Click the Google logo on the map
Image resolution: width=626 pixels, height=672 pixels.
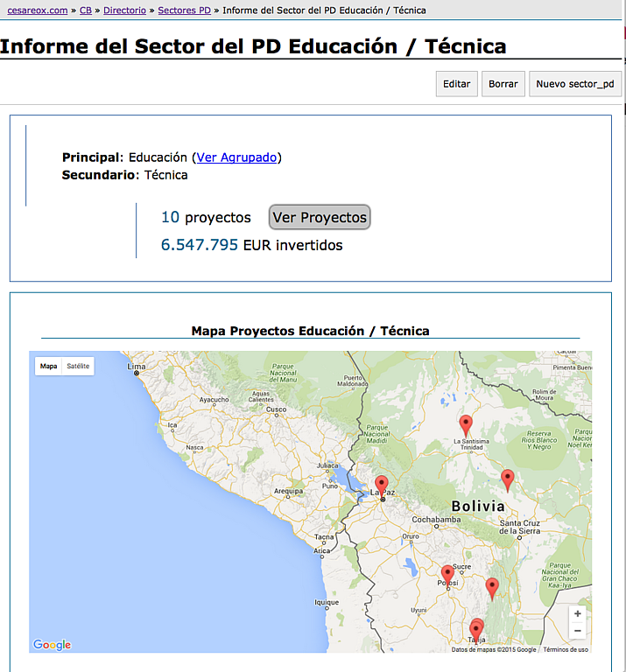click(52, 645)
